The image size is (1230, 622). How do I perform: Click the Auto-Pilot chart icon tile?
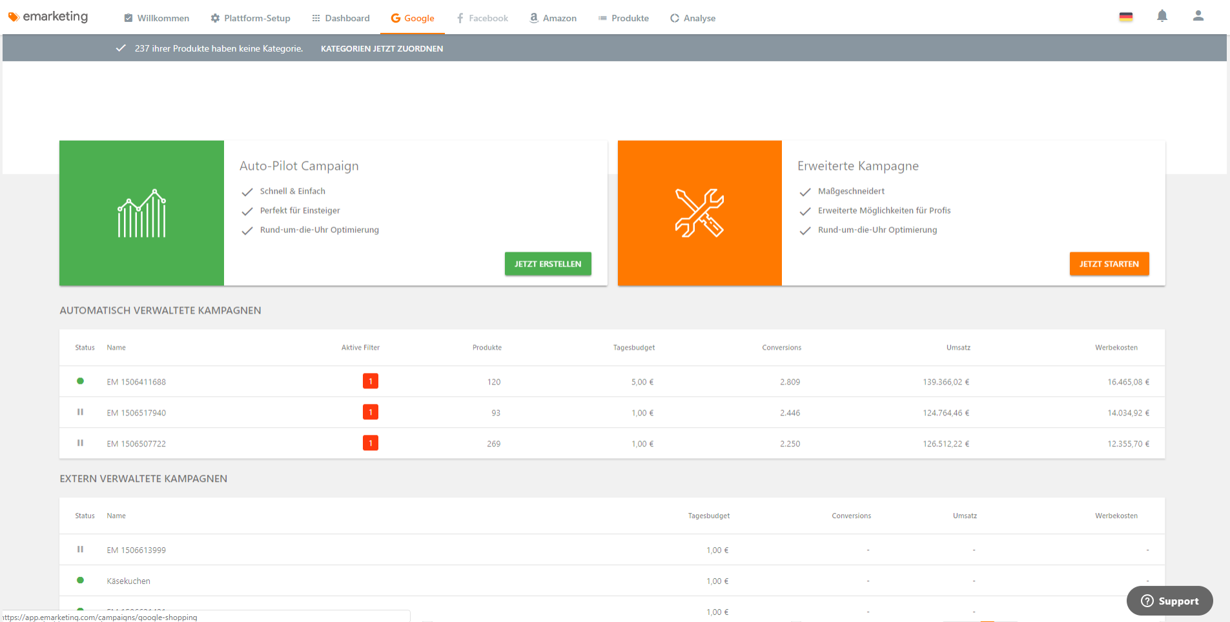141,213
